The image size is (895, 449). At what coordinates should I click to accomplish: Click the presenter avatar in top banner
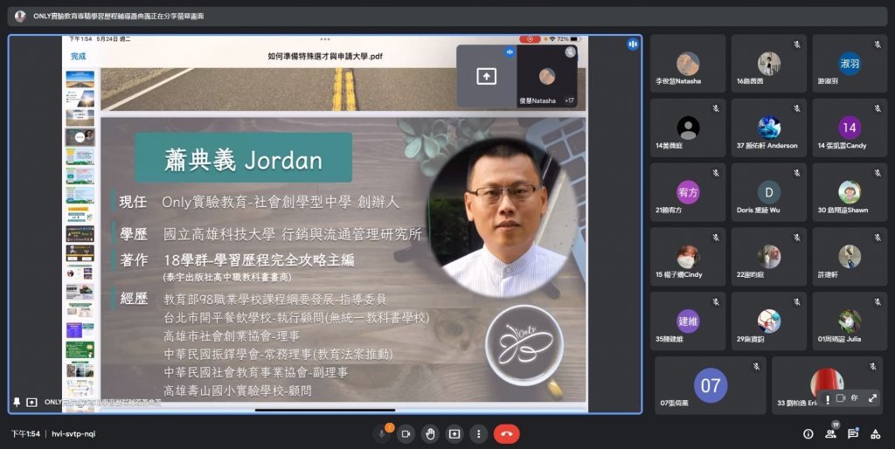20,16
